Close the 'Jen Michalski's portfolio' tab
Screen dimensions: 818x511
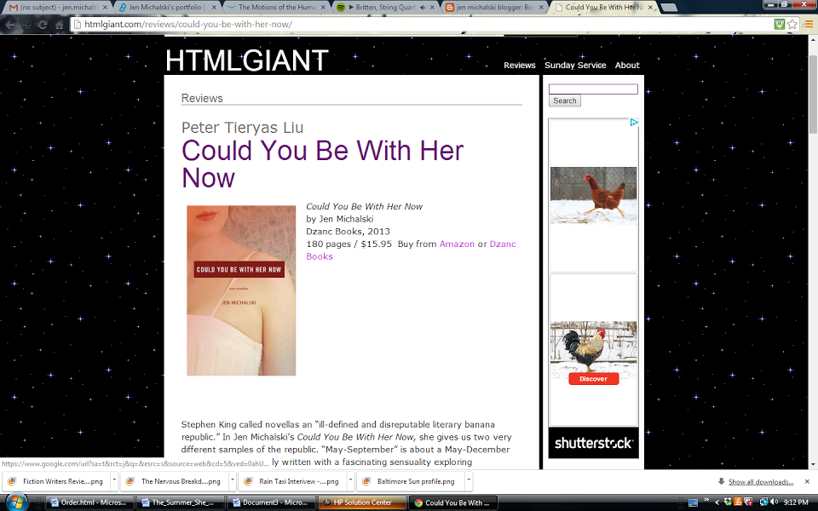point(215,8)
